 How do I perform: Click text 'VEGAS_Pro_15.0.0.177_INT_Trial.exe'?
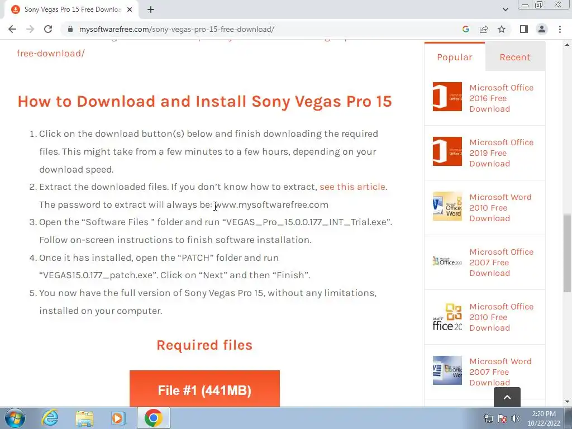pyautogui.click(x=307, y=222)
